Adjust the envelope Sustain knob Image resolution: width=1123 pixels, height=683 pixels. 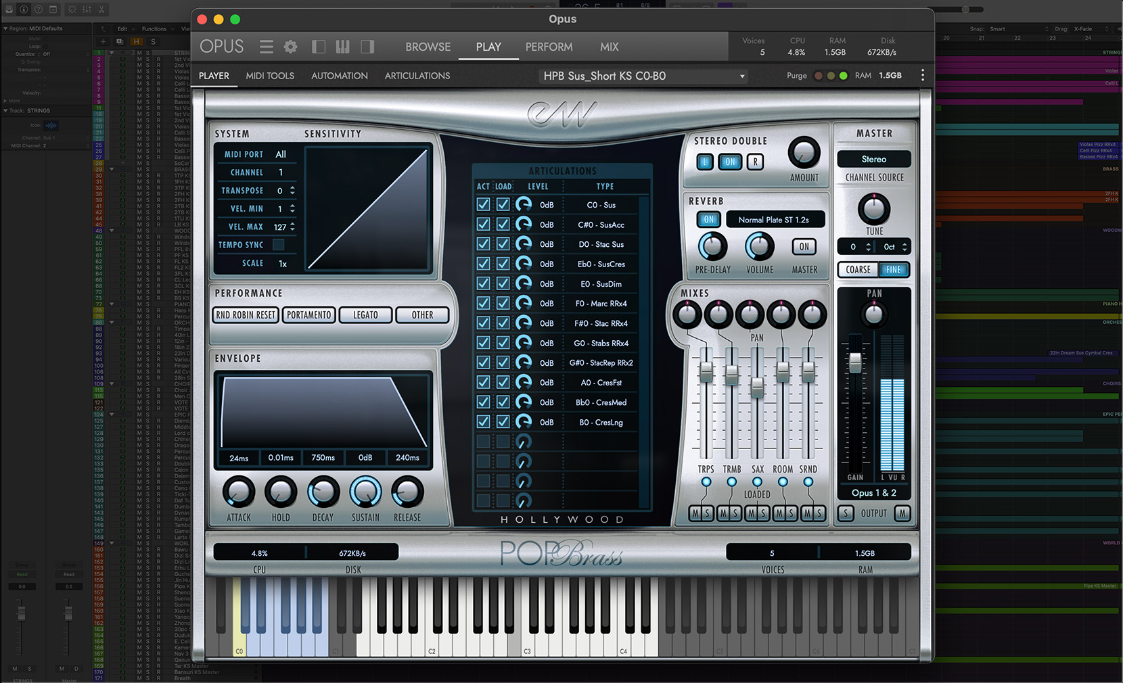click(365, 492)
